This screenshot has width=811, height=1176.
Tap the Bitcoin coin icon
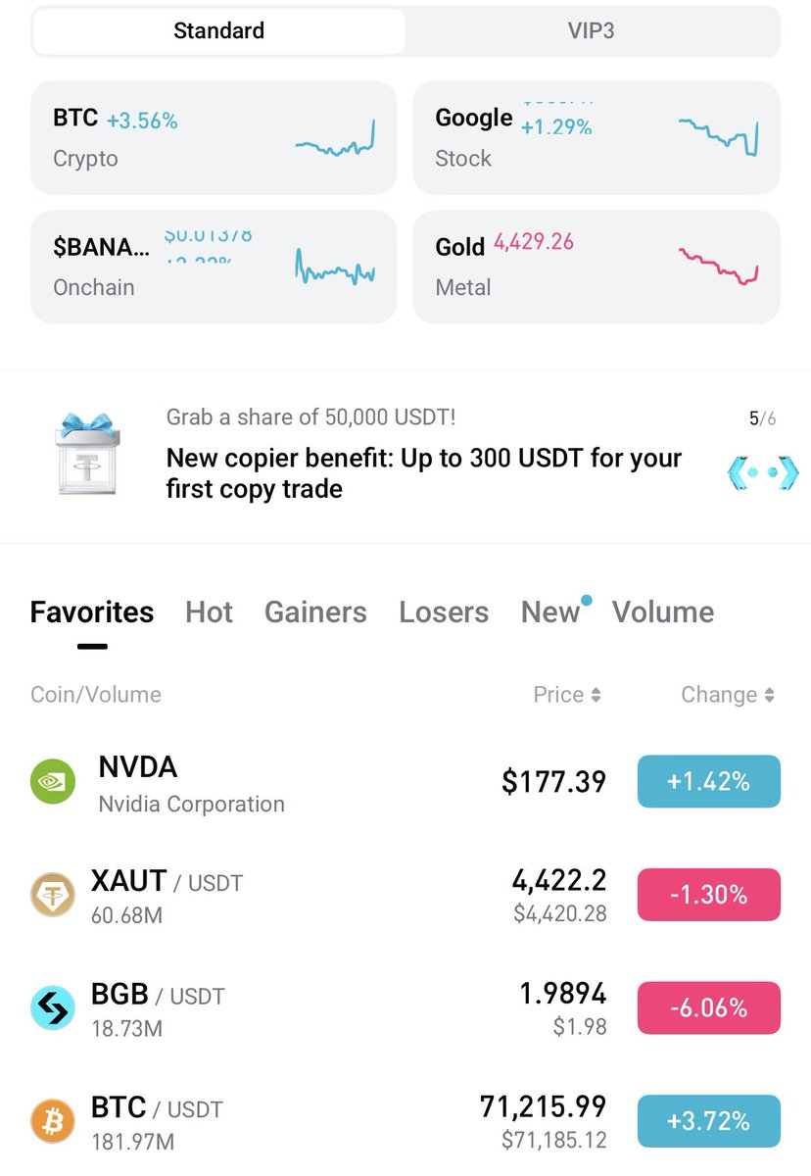coord(53,1121)
